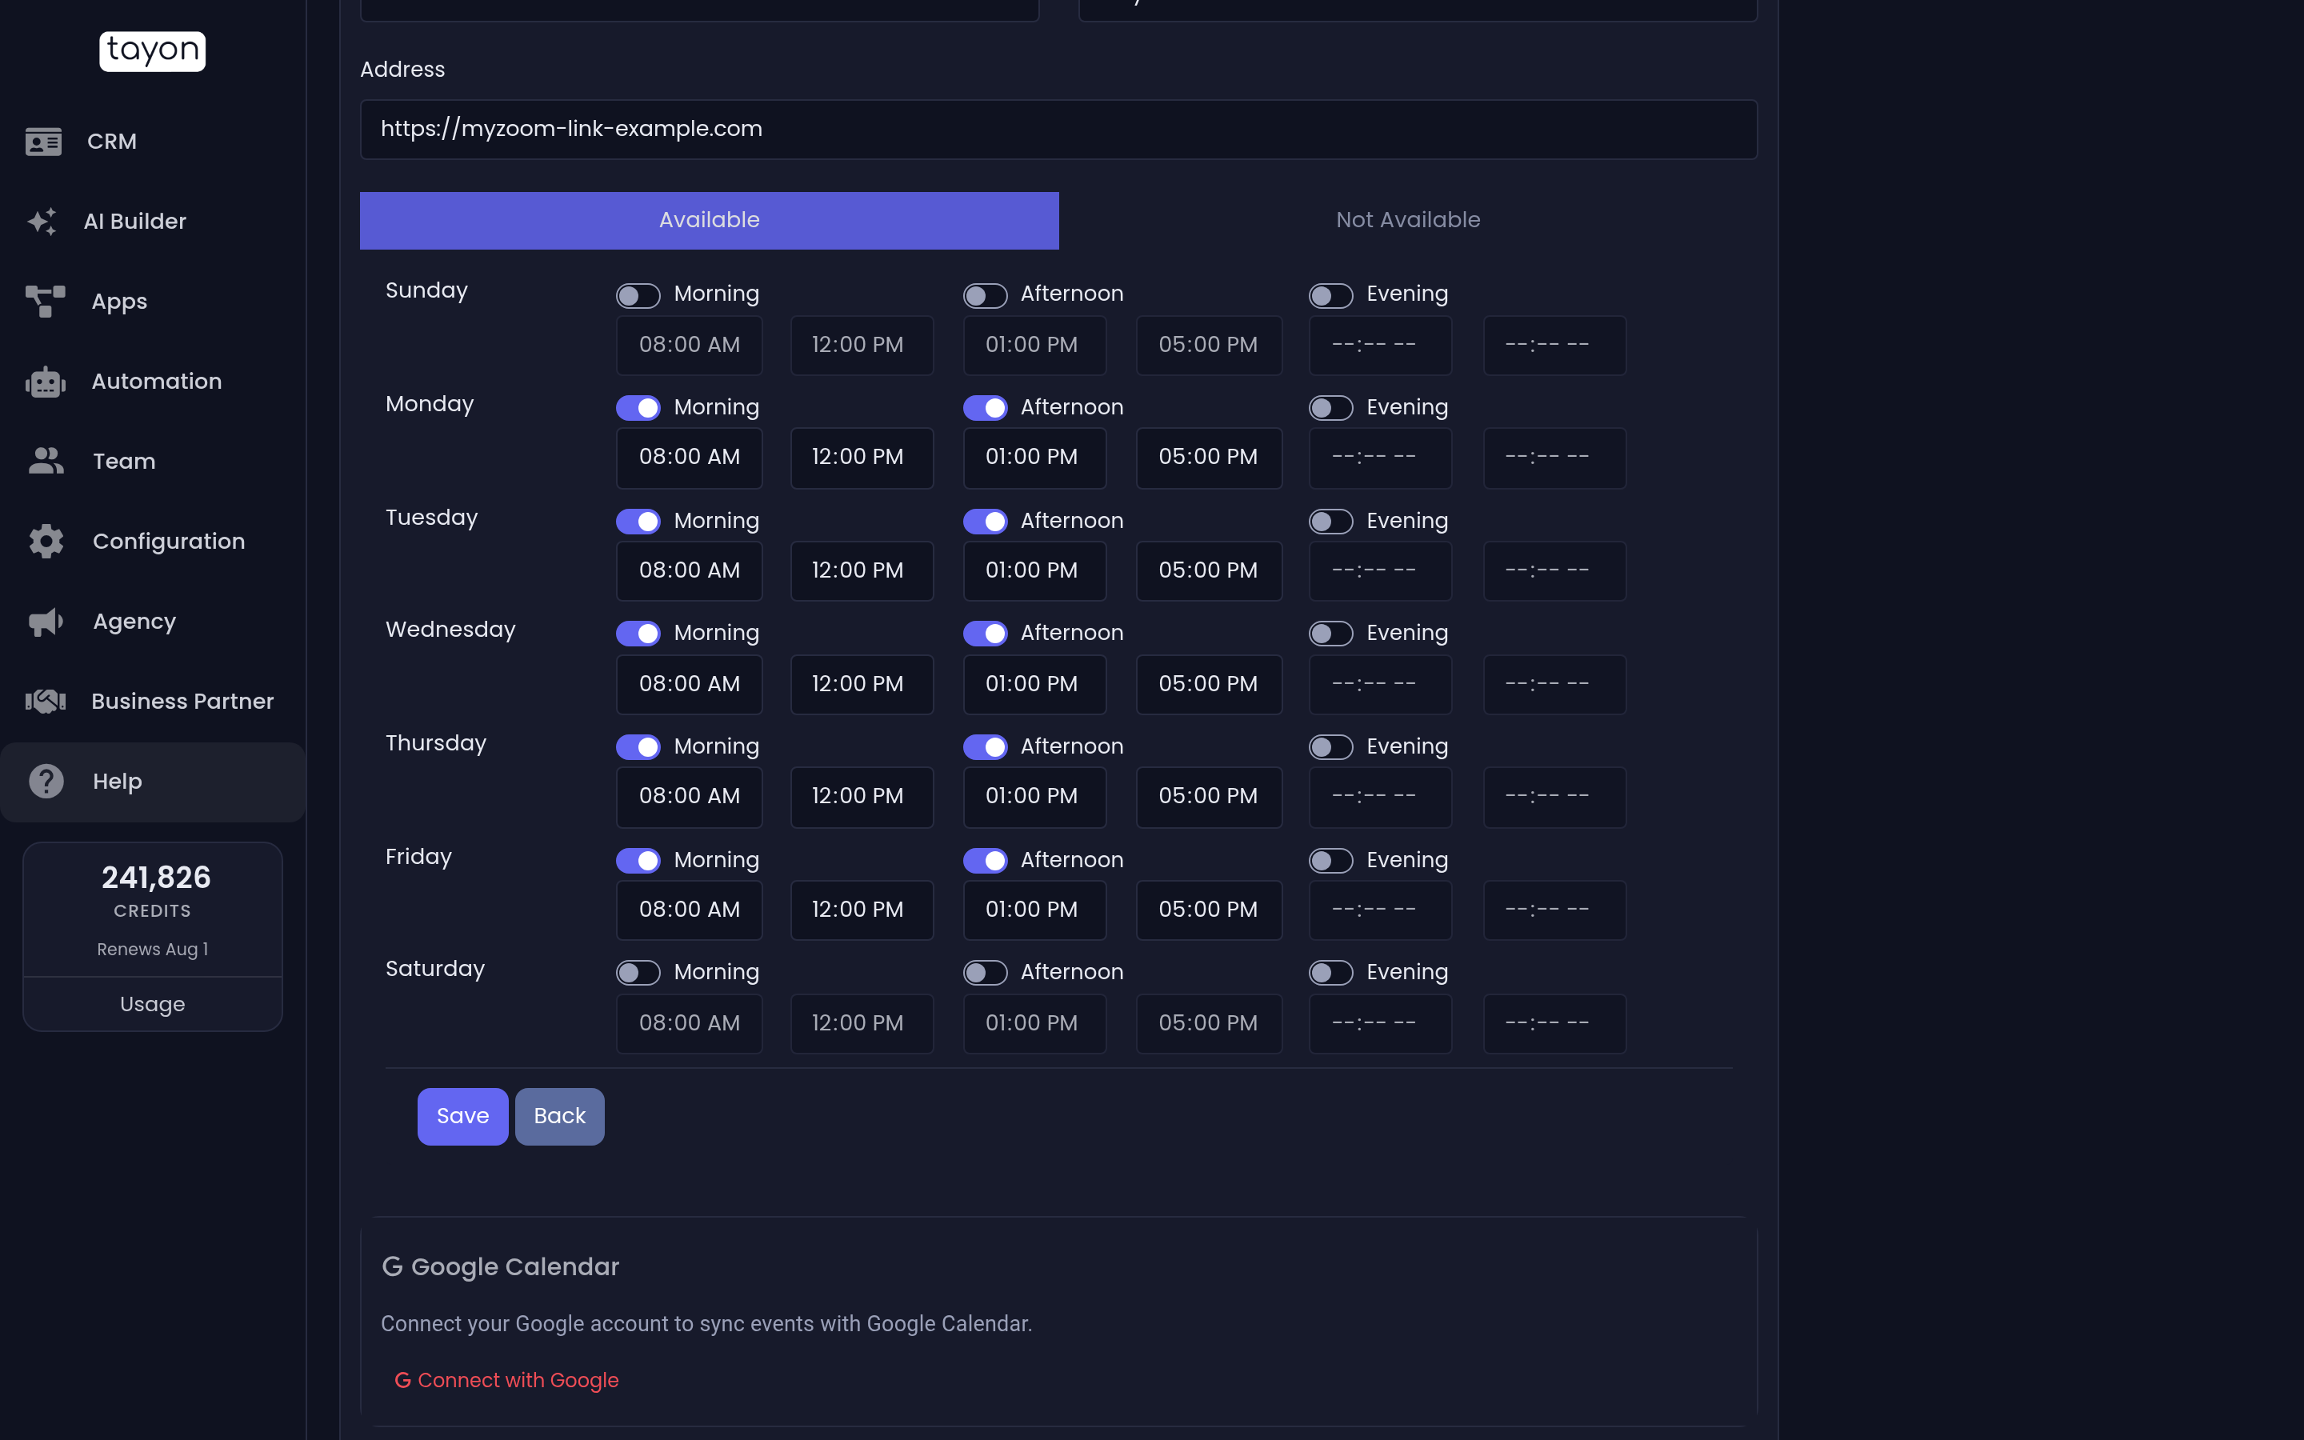
Task: Open the CRM card icon
Action: (44, 142)
